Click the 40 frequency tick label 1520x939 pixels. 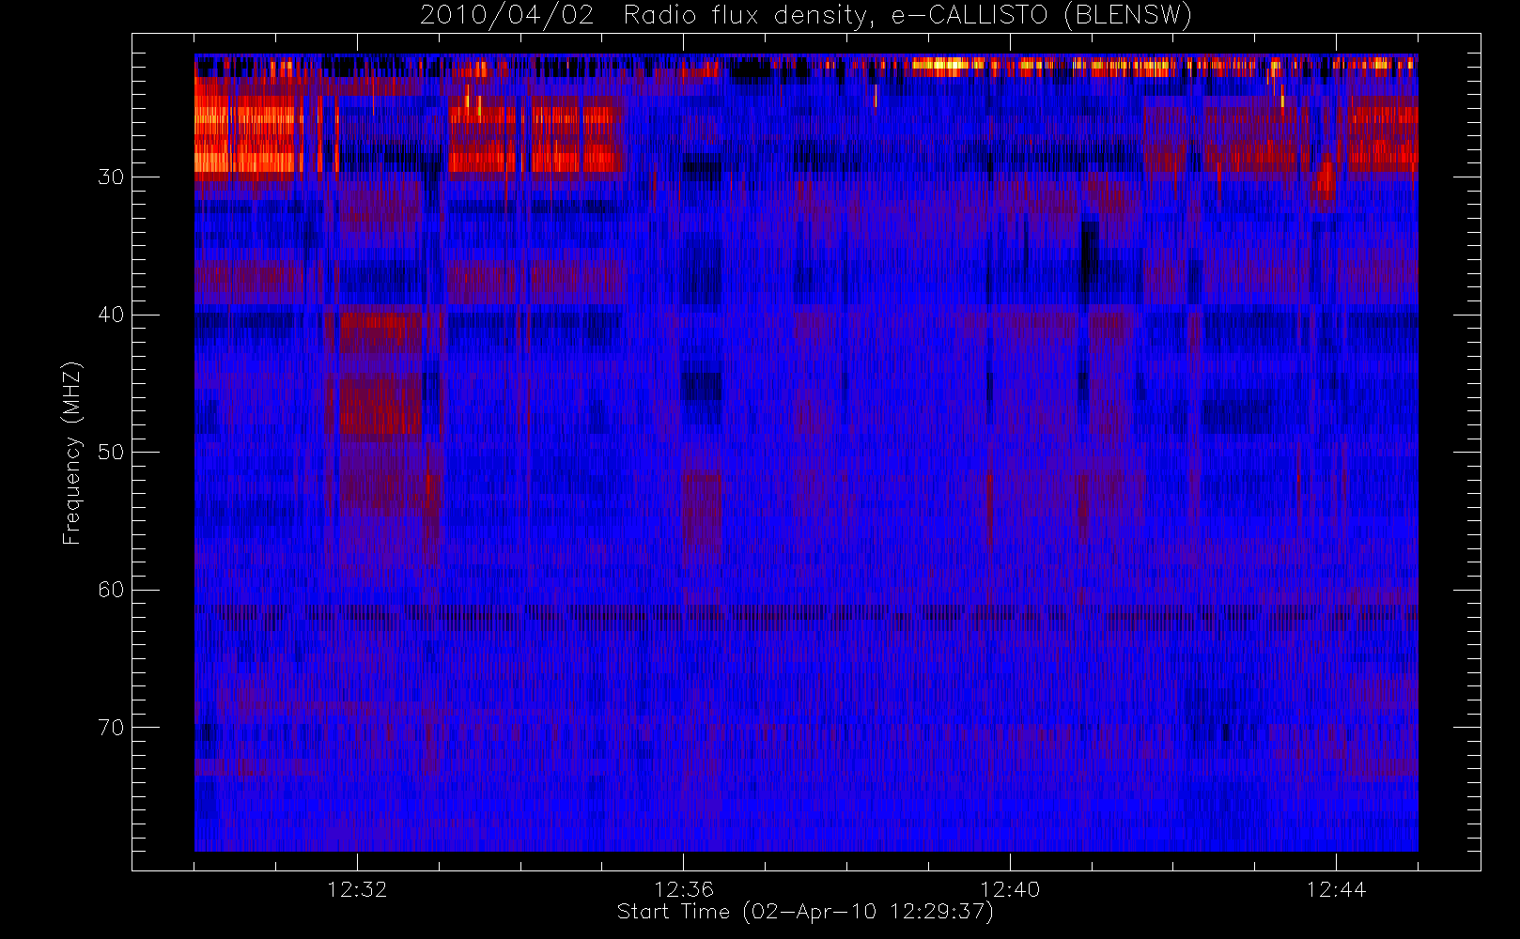111,315
